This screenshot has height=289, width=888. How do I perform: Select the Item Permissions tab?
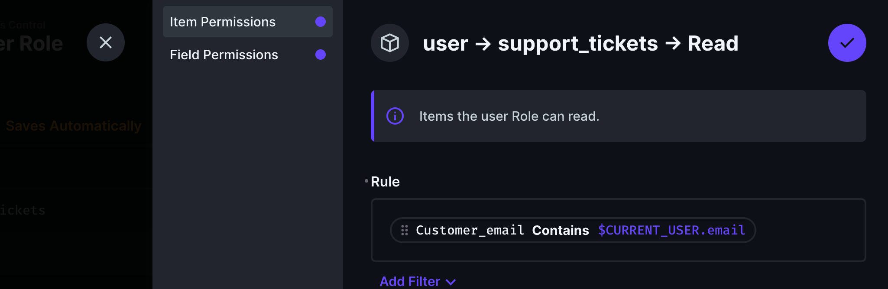click(x=223, y=22)
